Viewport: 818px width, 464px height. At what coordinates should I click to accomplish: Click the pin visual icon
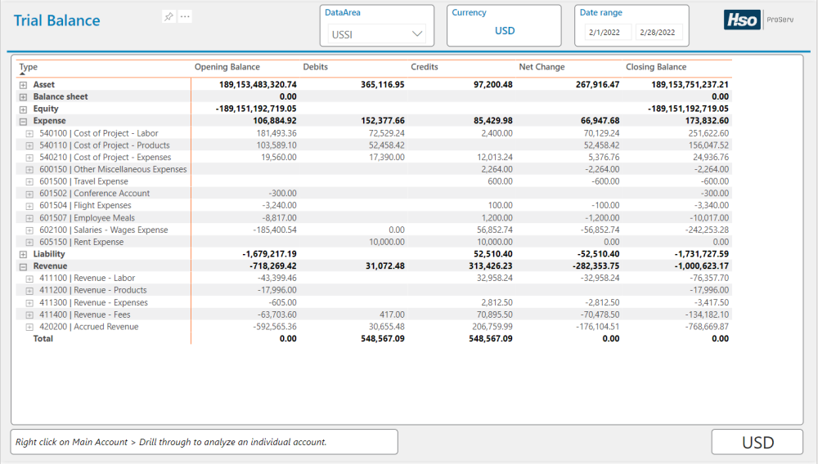(169, 16)
